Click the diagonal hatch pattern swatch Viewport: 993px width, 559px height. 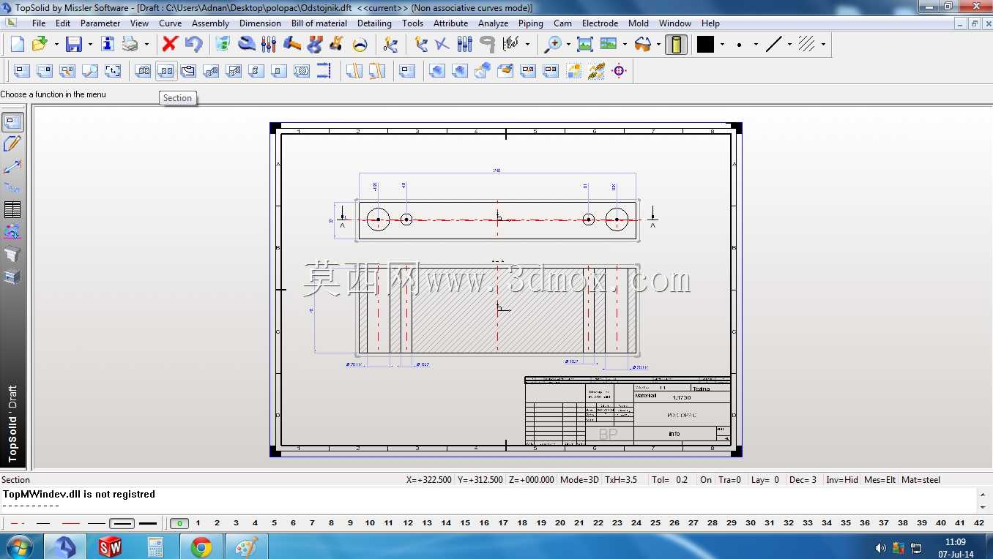pyautogui.click(x=806, y=45)
